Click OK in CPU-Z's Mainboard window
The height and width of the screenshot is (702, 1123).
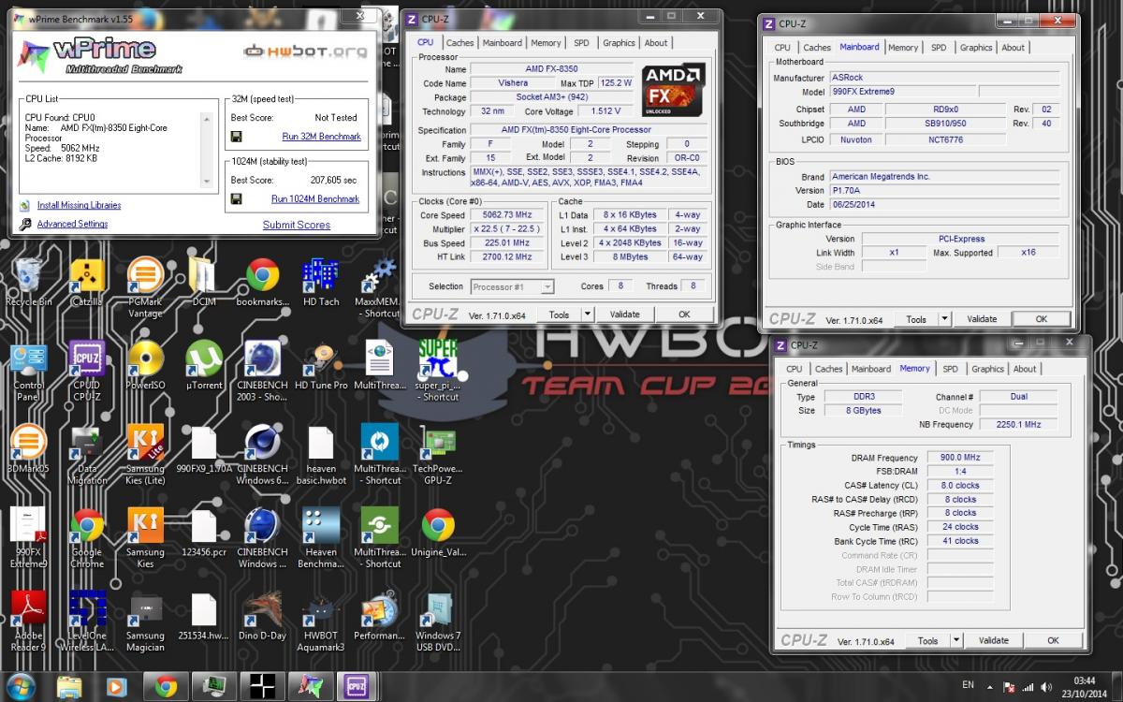(1041, 319)
